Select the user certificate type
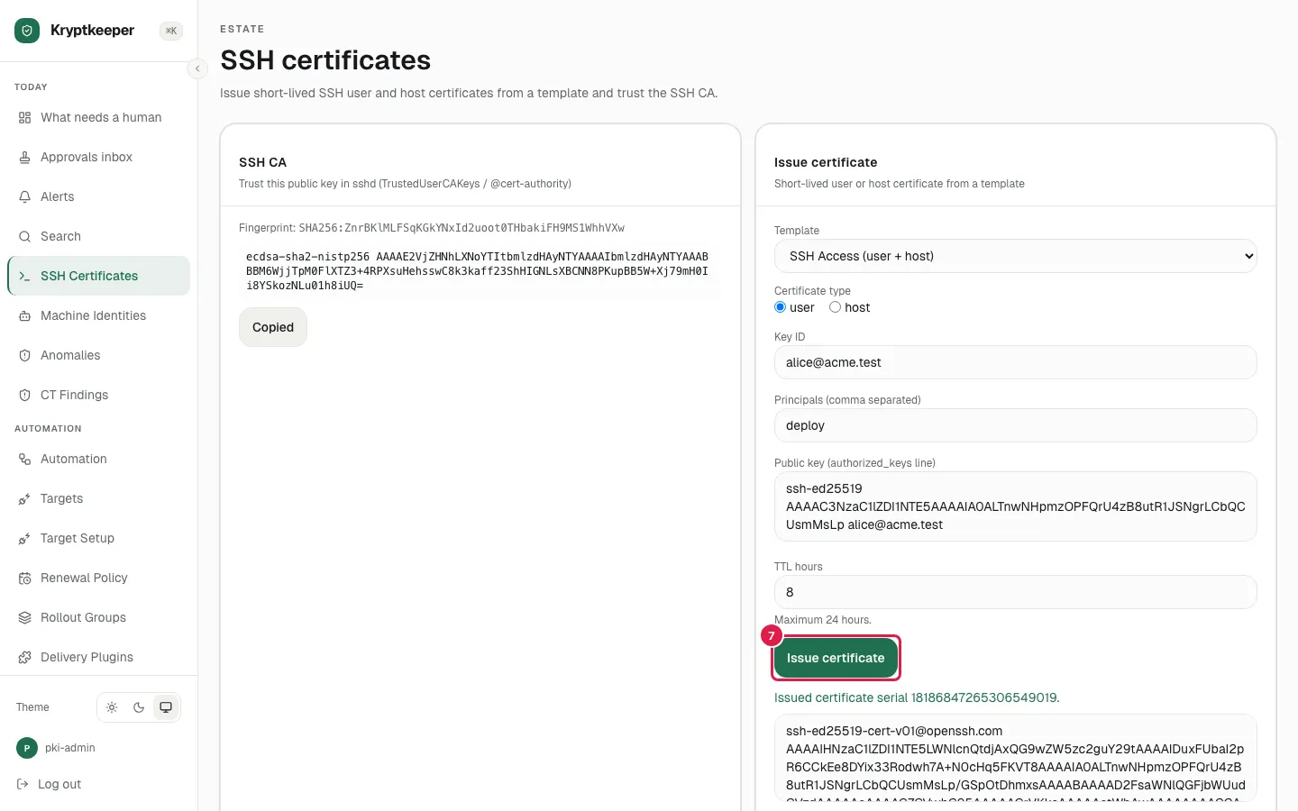The width and height of the screenshot is (1298, 811). (781, 307)
